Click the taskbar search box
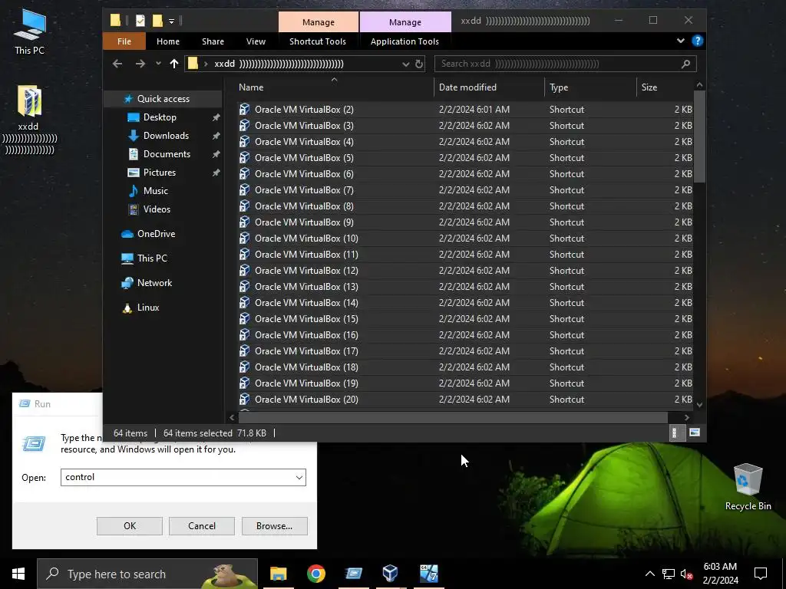This screenshot has width=786, height=589. point(147,574)
